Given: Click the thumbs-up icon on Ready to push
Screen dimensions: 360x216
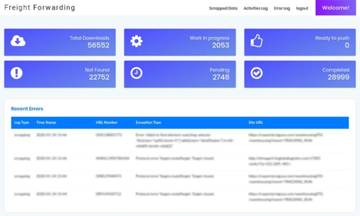Looking at the screenshot, I should [256, 41].
